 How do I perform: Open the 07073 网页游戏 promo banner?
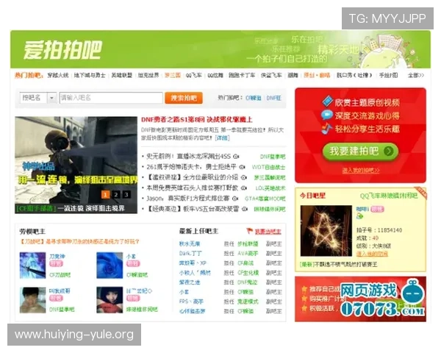coord(361,299)
